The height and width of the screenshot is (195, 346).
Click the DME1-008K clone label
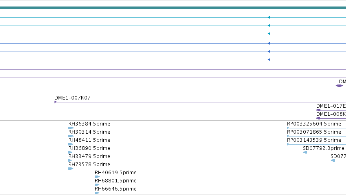(x=331, y=114)
